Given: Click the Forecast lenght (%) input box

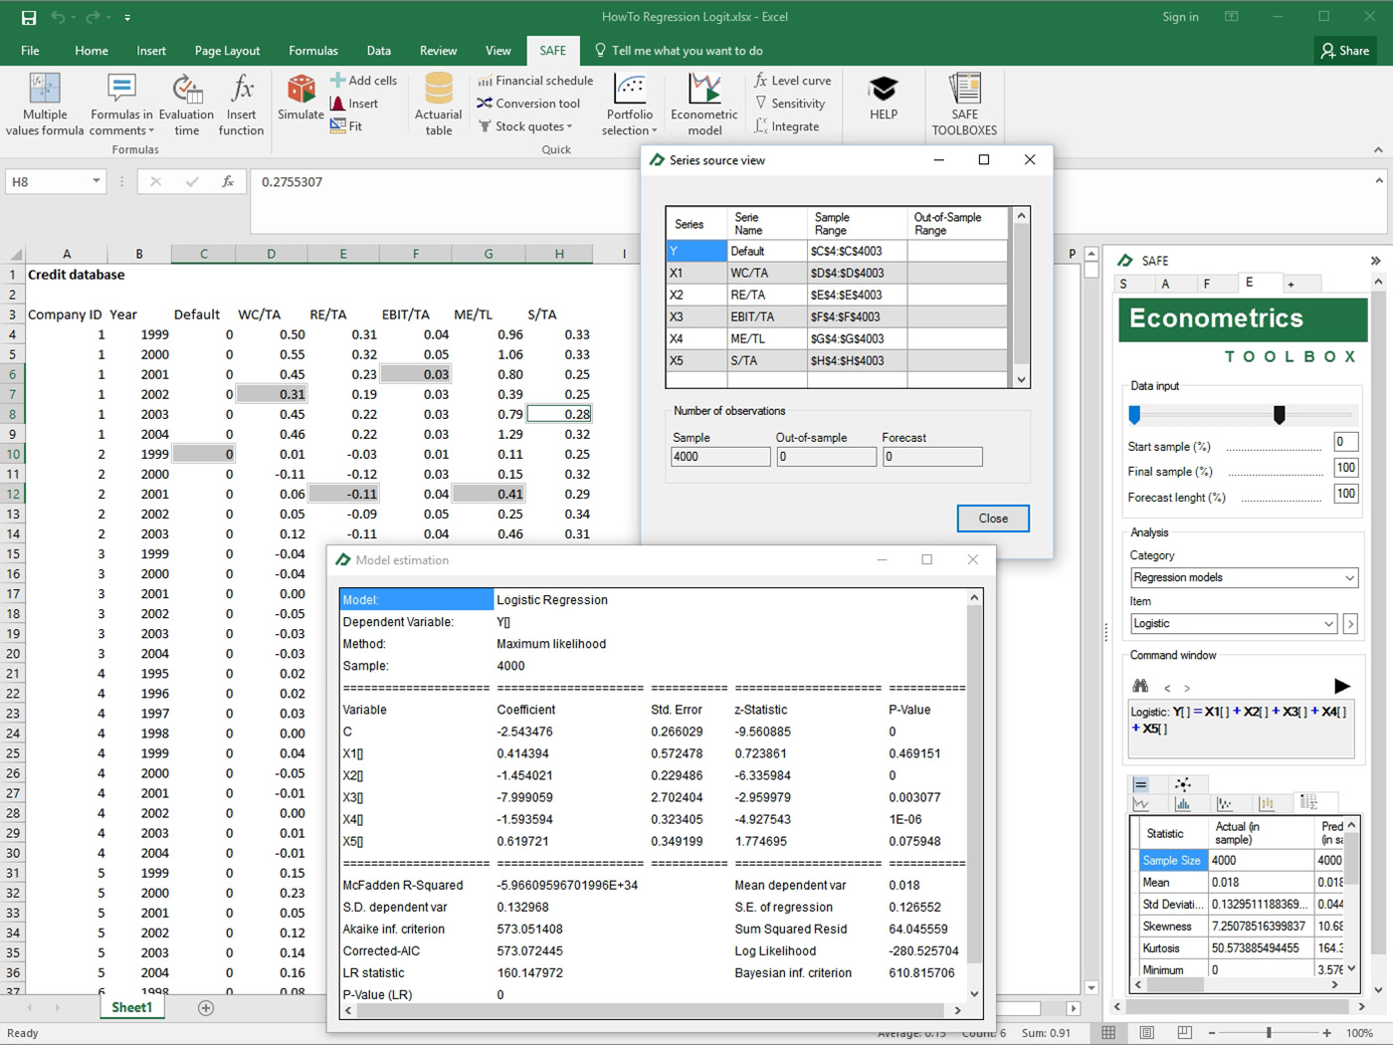Looking at the screenshot, I should point(1345,494).
